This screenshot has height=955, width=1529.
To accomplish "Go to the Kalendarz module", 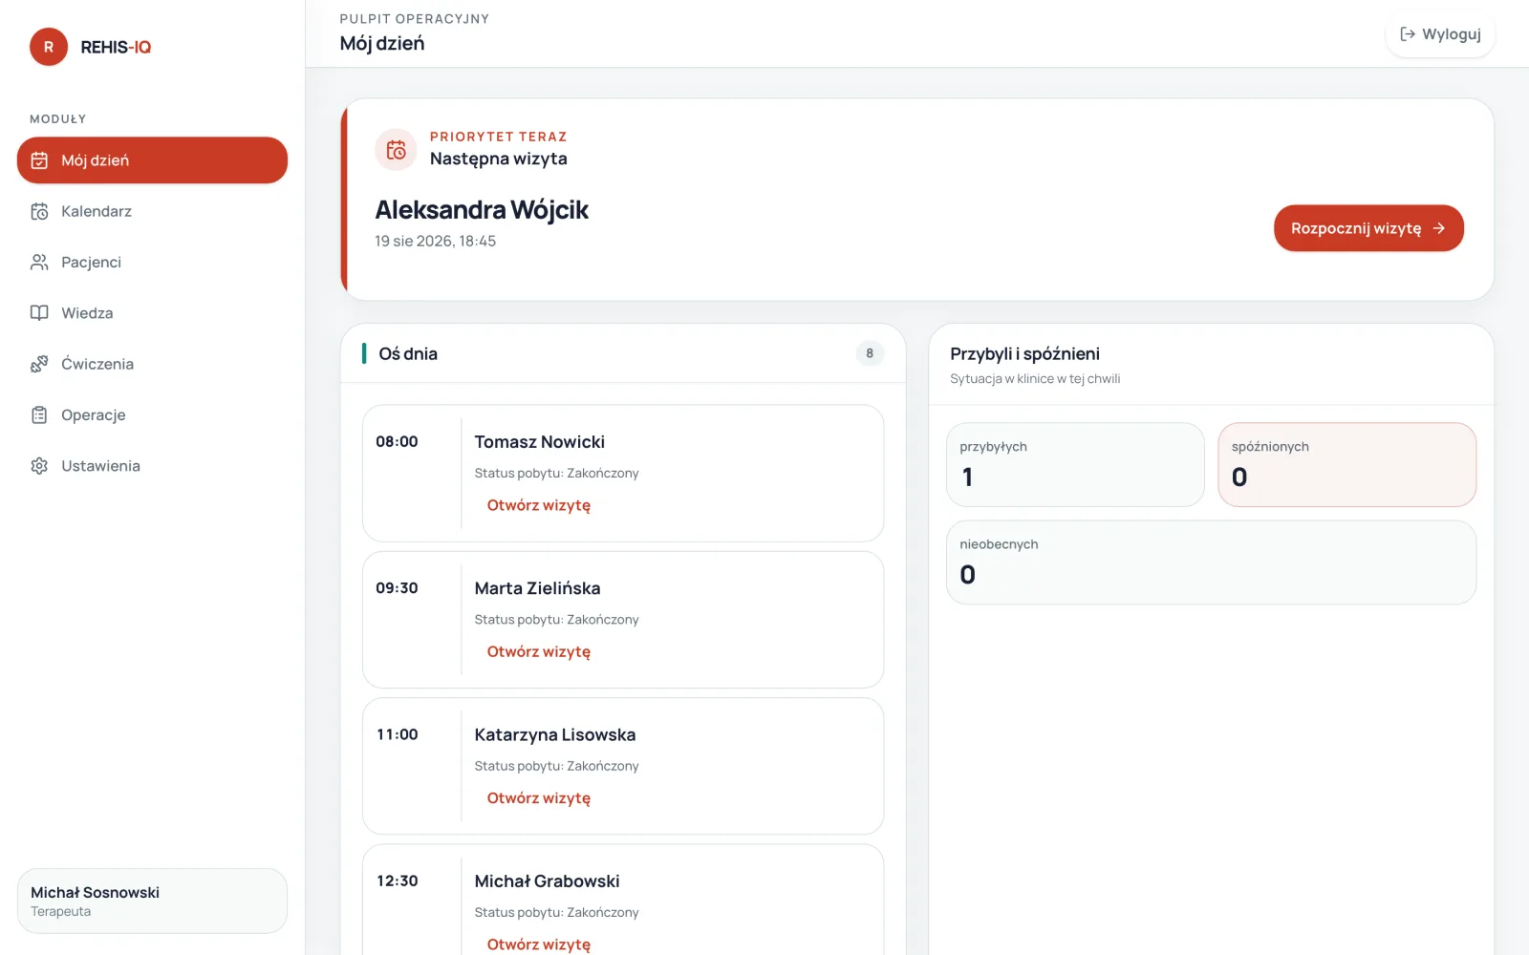I will point(152,211).
